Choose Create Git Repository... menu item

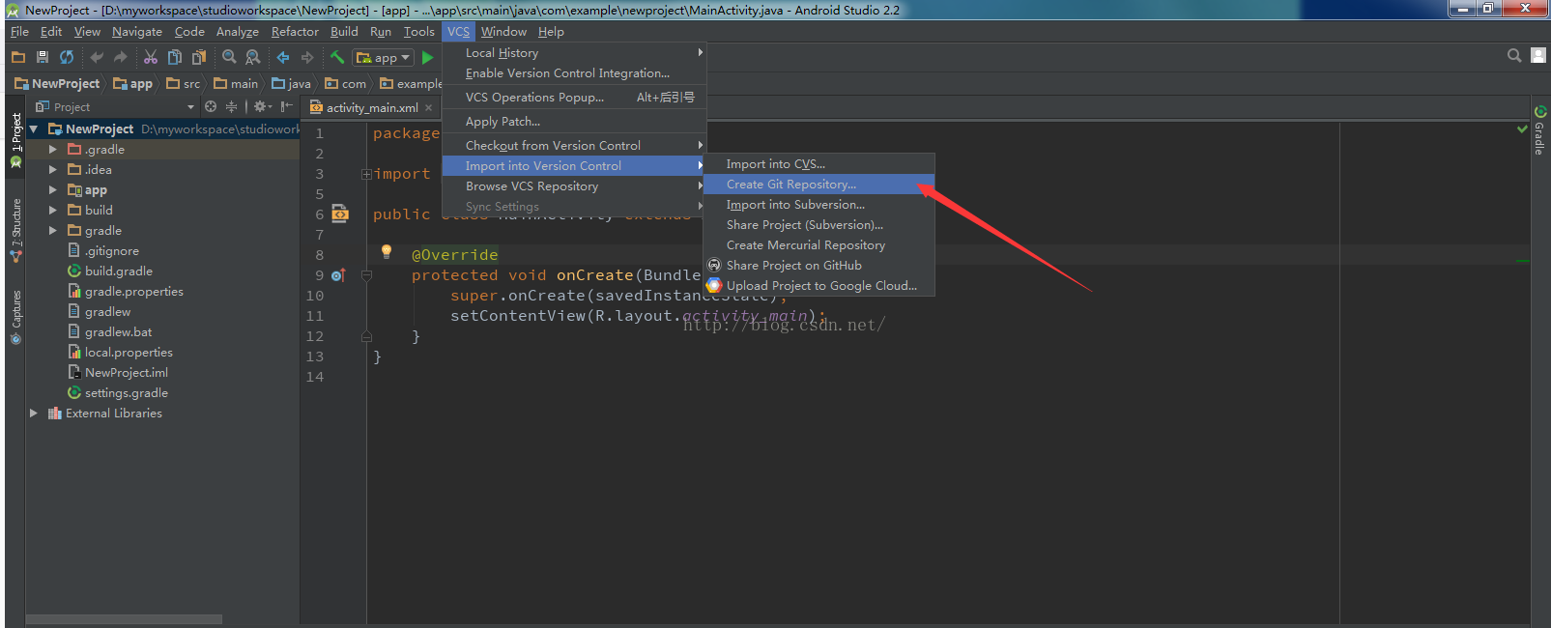(819, 185)
